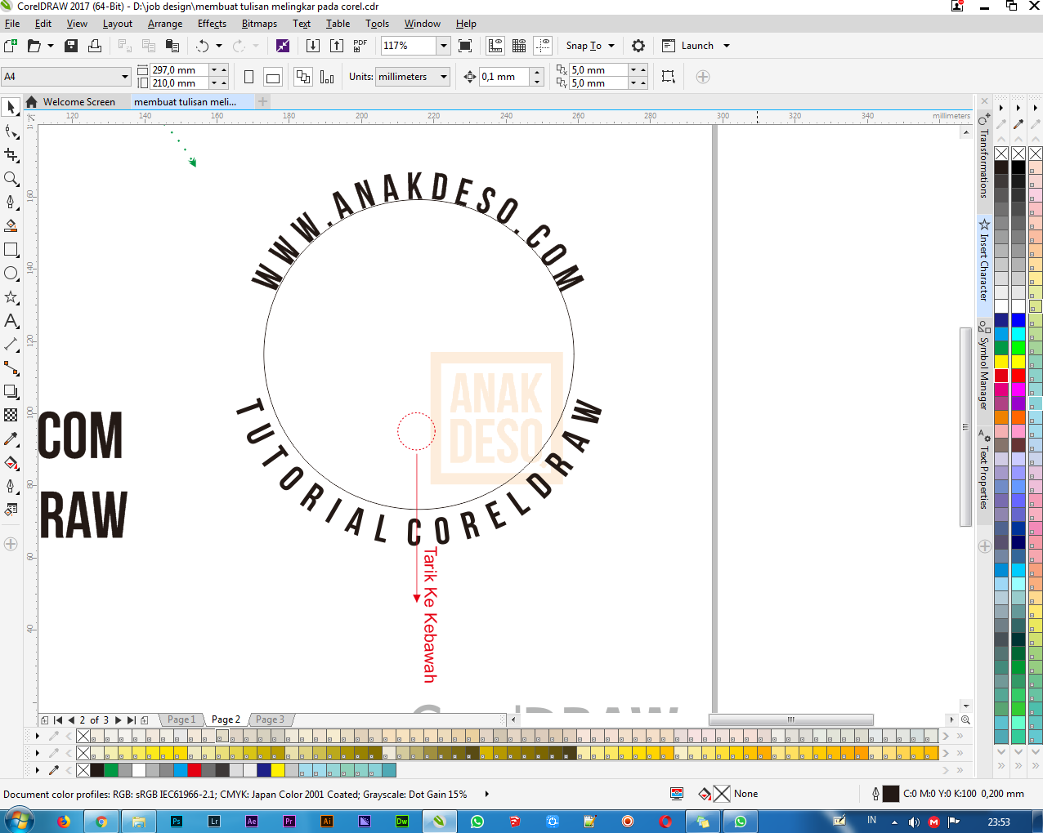This screenshot has width=1043, height=833.
Task: Select the Zoom tool
Action: point(11,178)
